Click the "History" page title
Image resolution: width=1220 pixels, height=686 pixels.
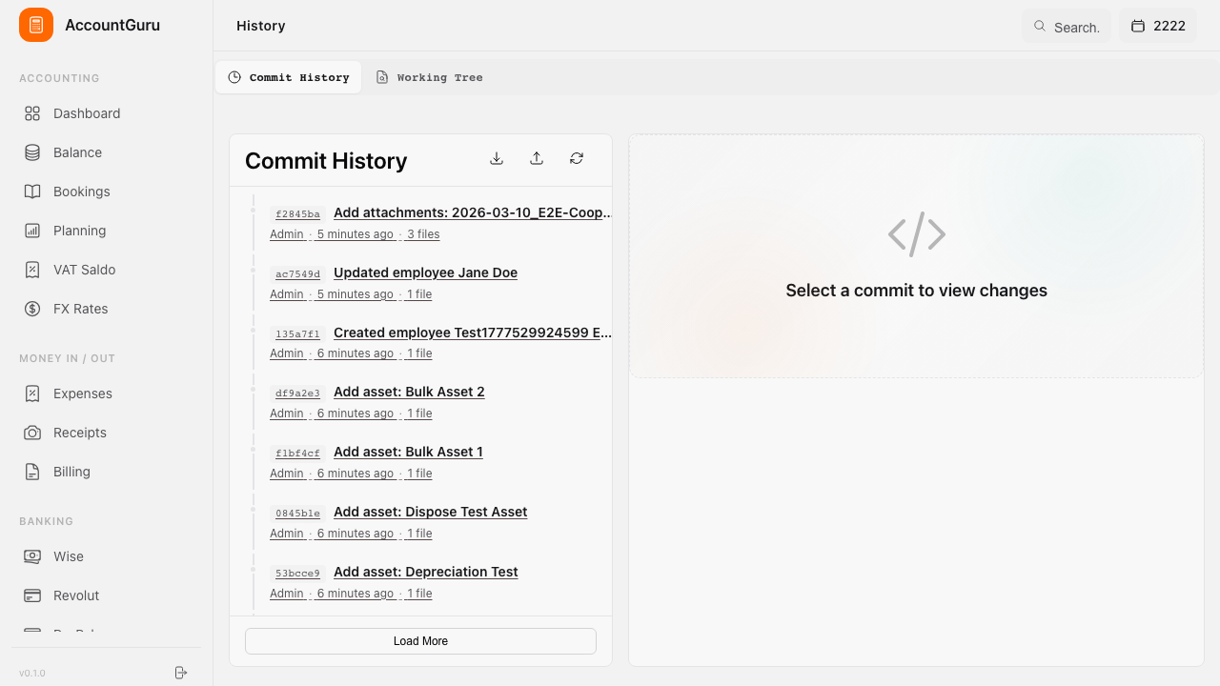click(x=261, y=26)
